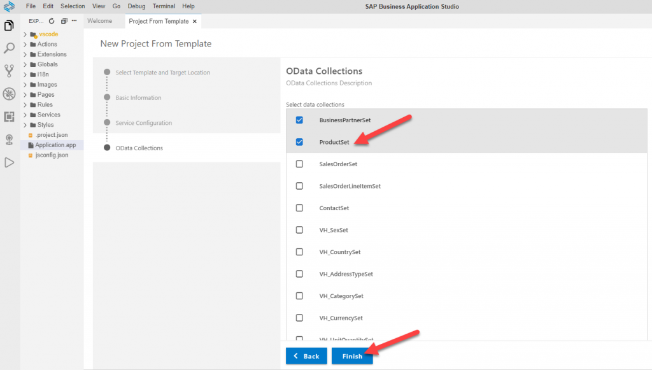Open the Help menu

coord(188,6)
